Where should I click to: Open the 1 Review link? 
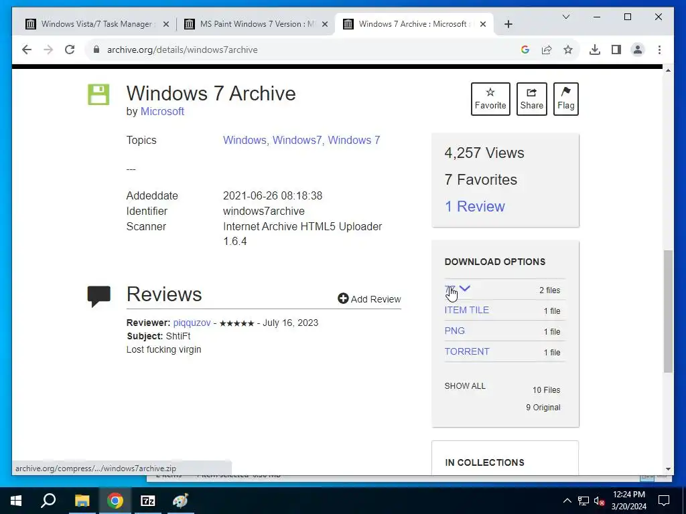coord(475,206)
